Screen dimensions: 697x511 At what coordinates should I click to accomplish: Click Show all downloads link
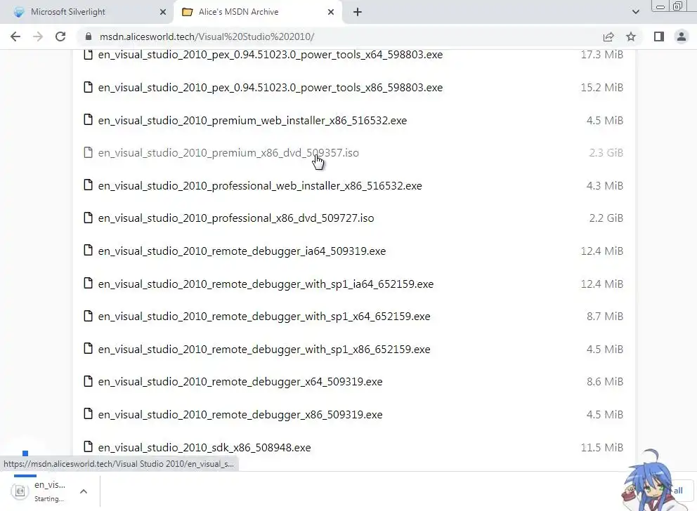click(x=678, y=491)
